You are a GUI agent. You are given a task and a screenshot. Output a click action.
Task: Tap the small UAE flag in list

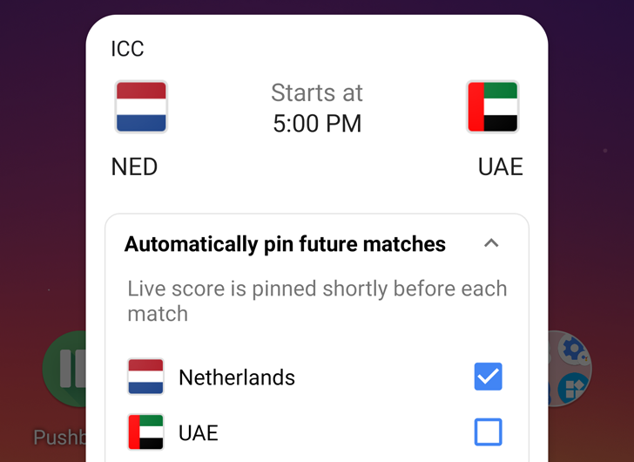pos(145,431)
